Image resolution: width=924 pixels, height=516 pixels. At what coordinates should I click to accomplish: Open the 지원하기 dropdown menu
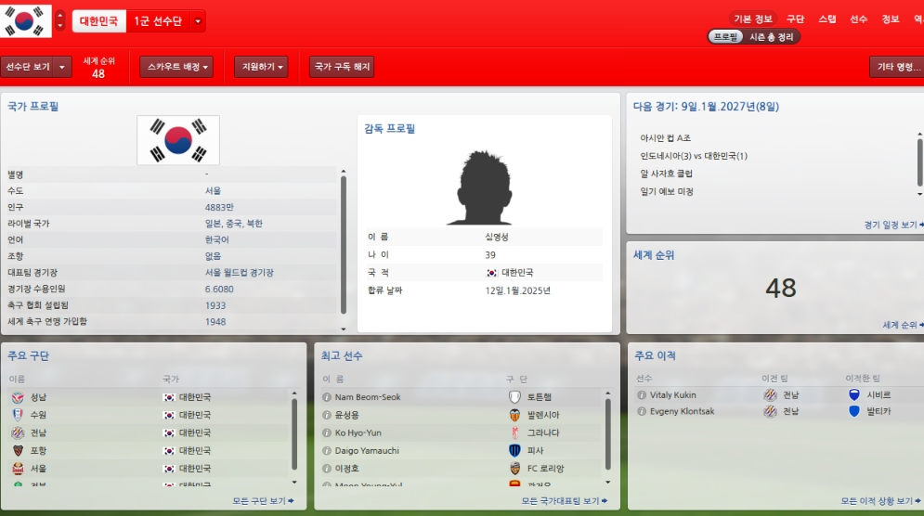pos(261,67)
